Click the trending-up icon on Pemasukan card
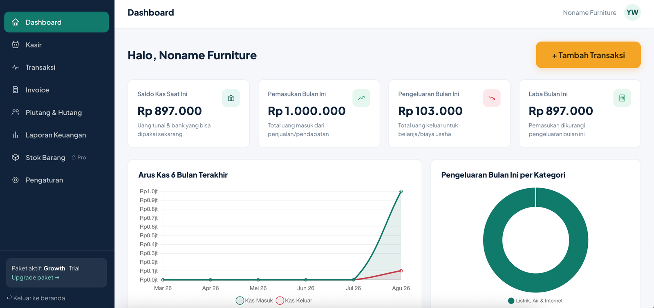The image size is (654, 308). (361, 98)
